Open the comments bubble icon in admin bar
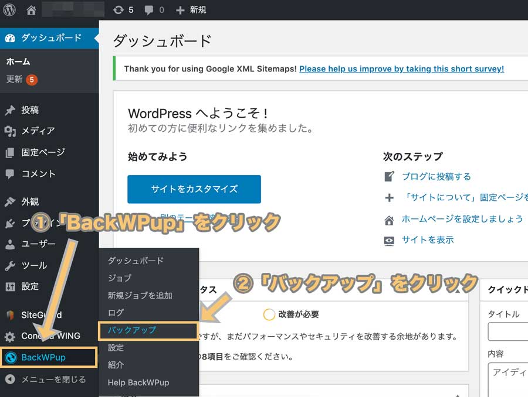The width and height of the screenshot is (528, 397). click(148, 10)
